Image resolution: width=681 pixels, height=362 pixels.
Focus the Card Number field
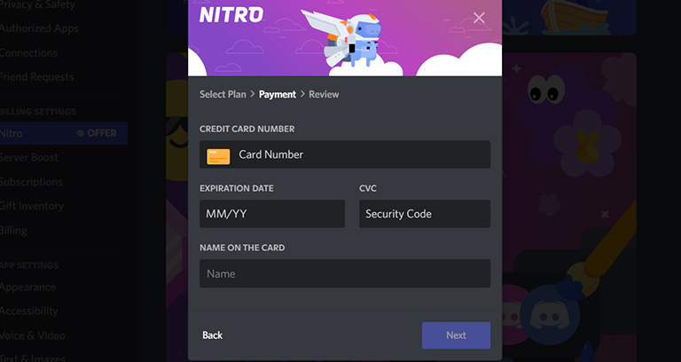[345, 154]
